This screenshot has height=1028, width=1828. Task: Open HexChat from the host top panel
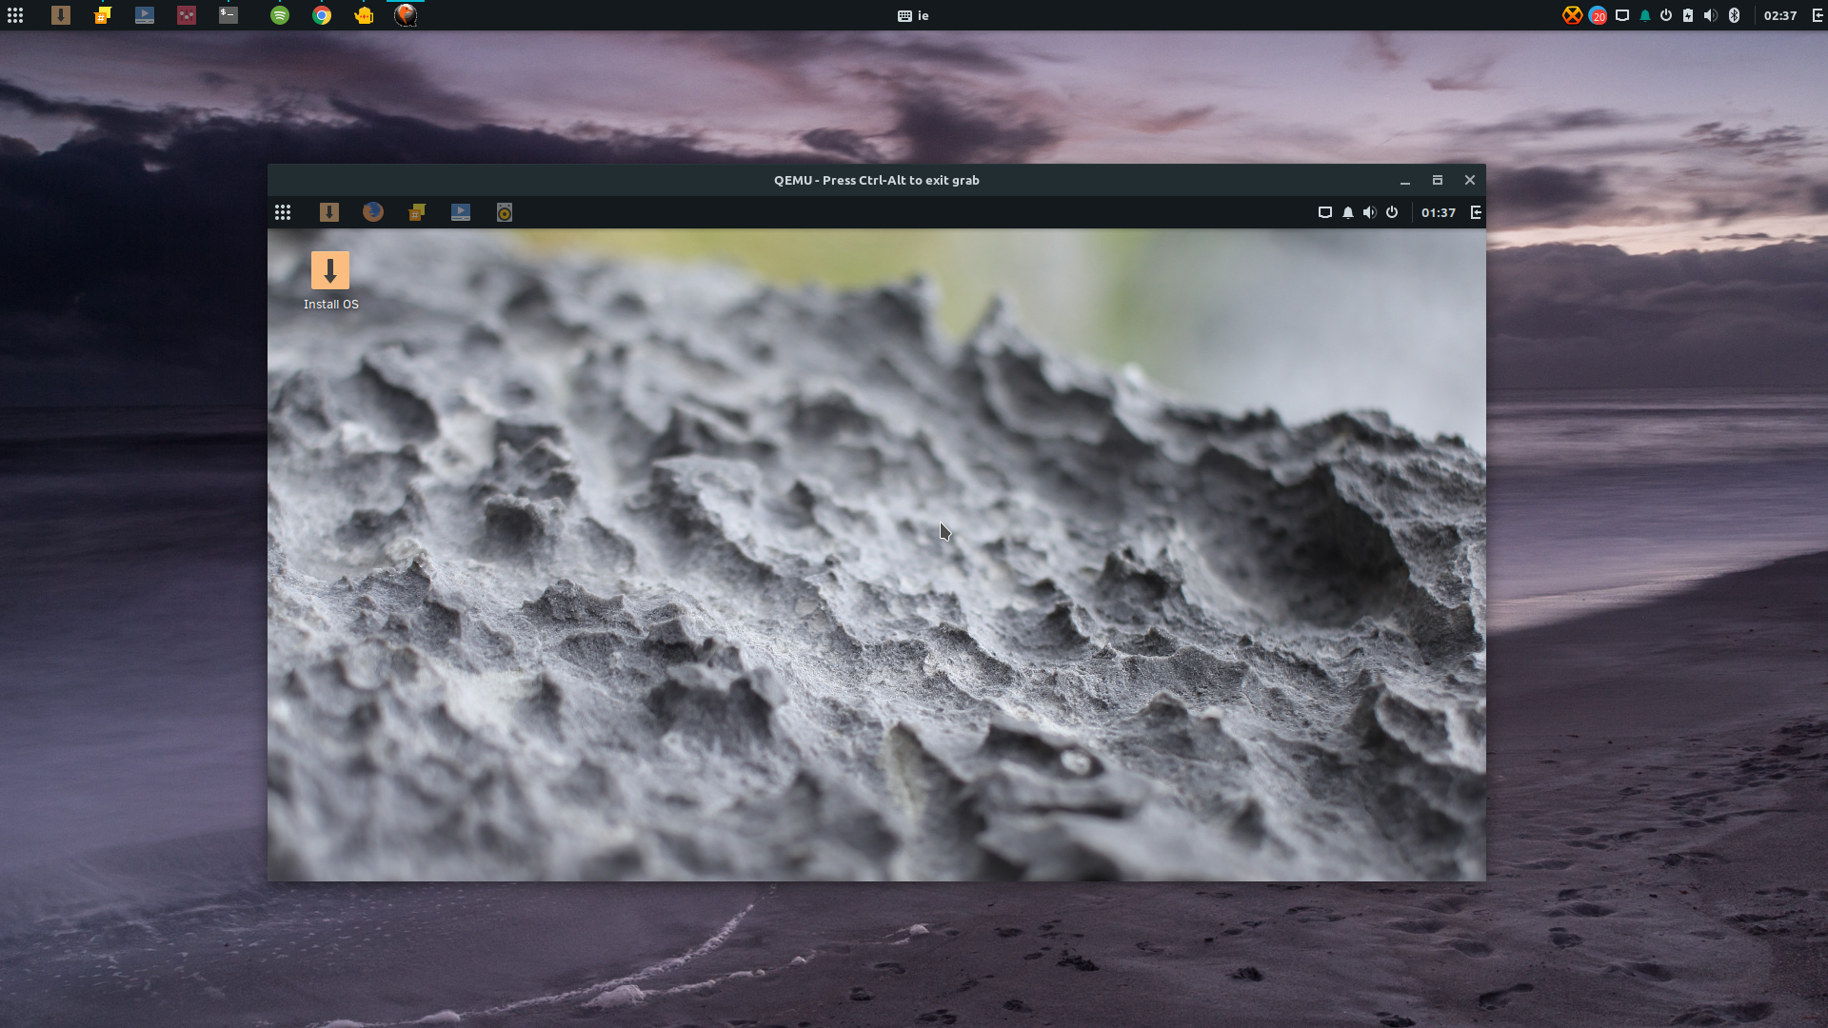(x=103, y=15)
